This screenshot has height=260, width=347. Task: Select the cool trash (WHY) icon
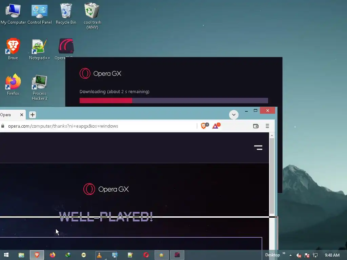[x=92, y=16]
